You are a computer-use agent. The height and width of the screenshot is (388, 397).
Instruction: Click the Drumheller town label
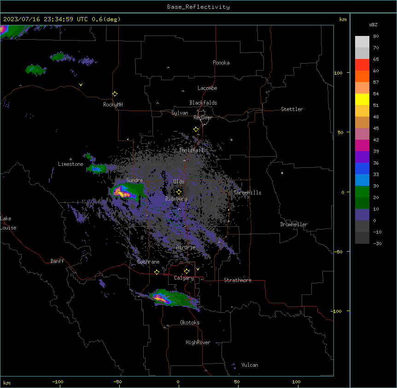pyautogui.click(x=294, y=224)
